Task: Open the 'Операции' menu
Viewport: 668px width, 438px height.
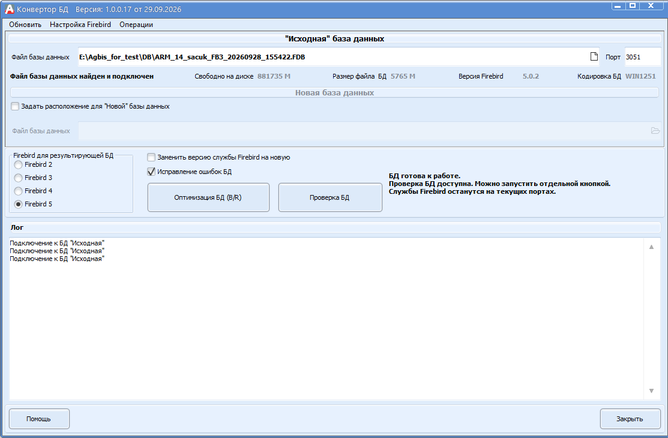Action: coord(136,25)
